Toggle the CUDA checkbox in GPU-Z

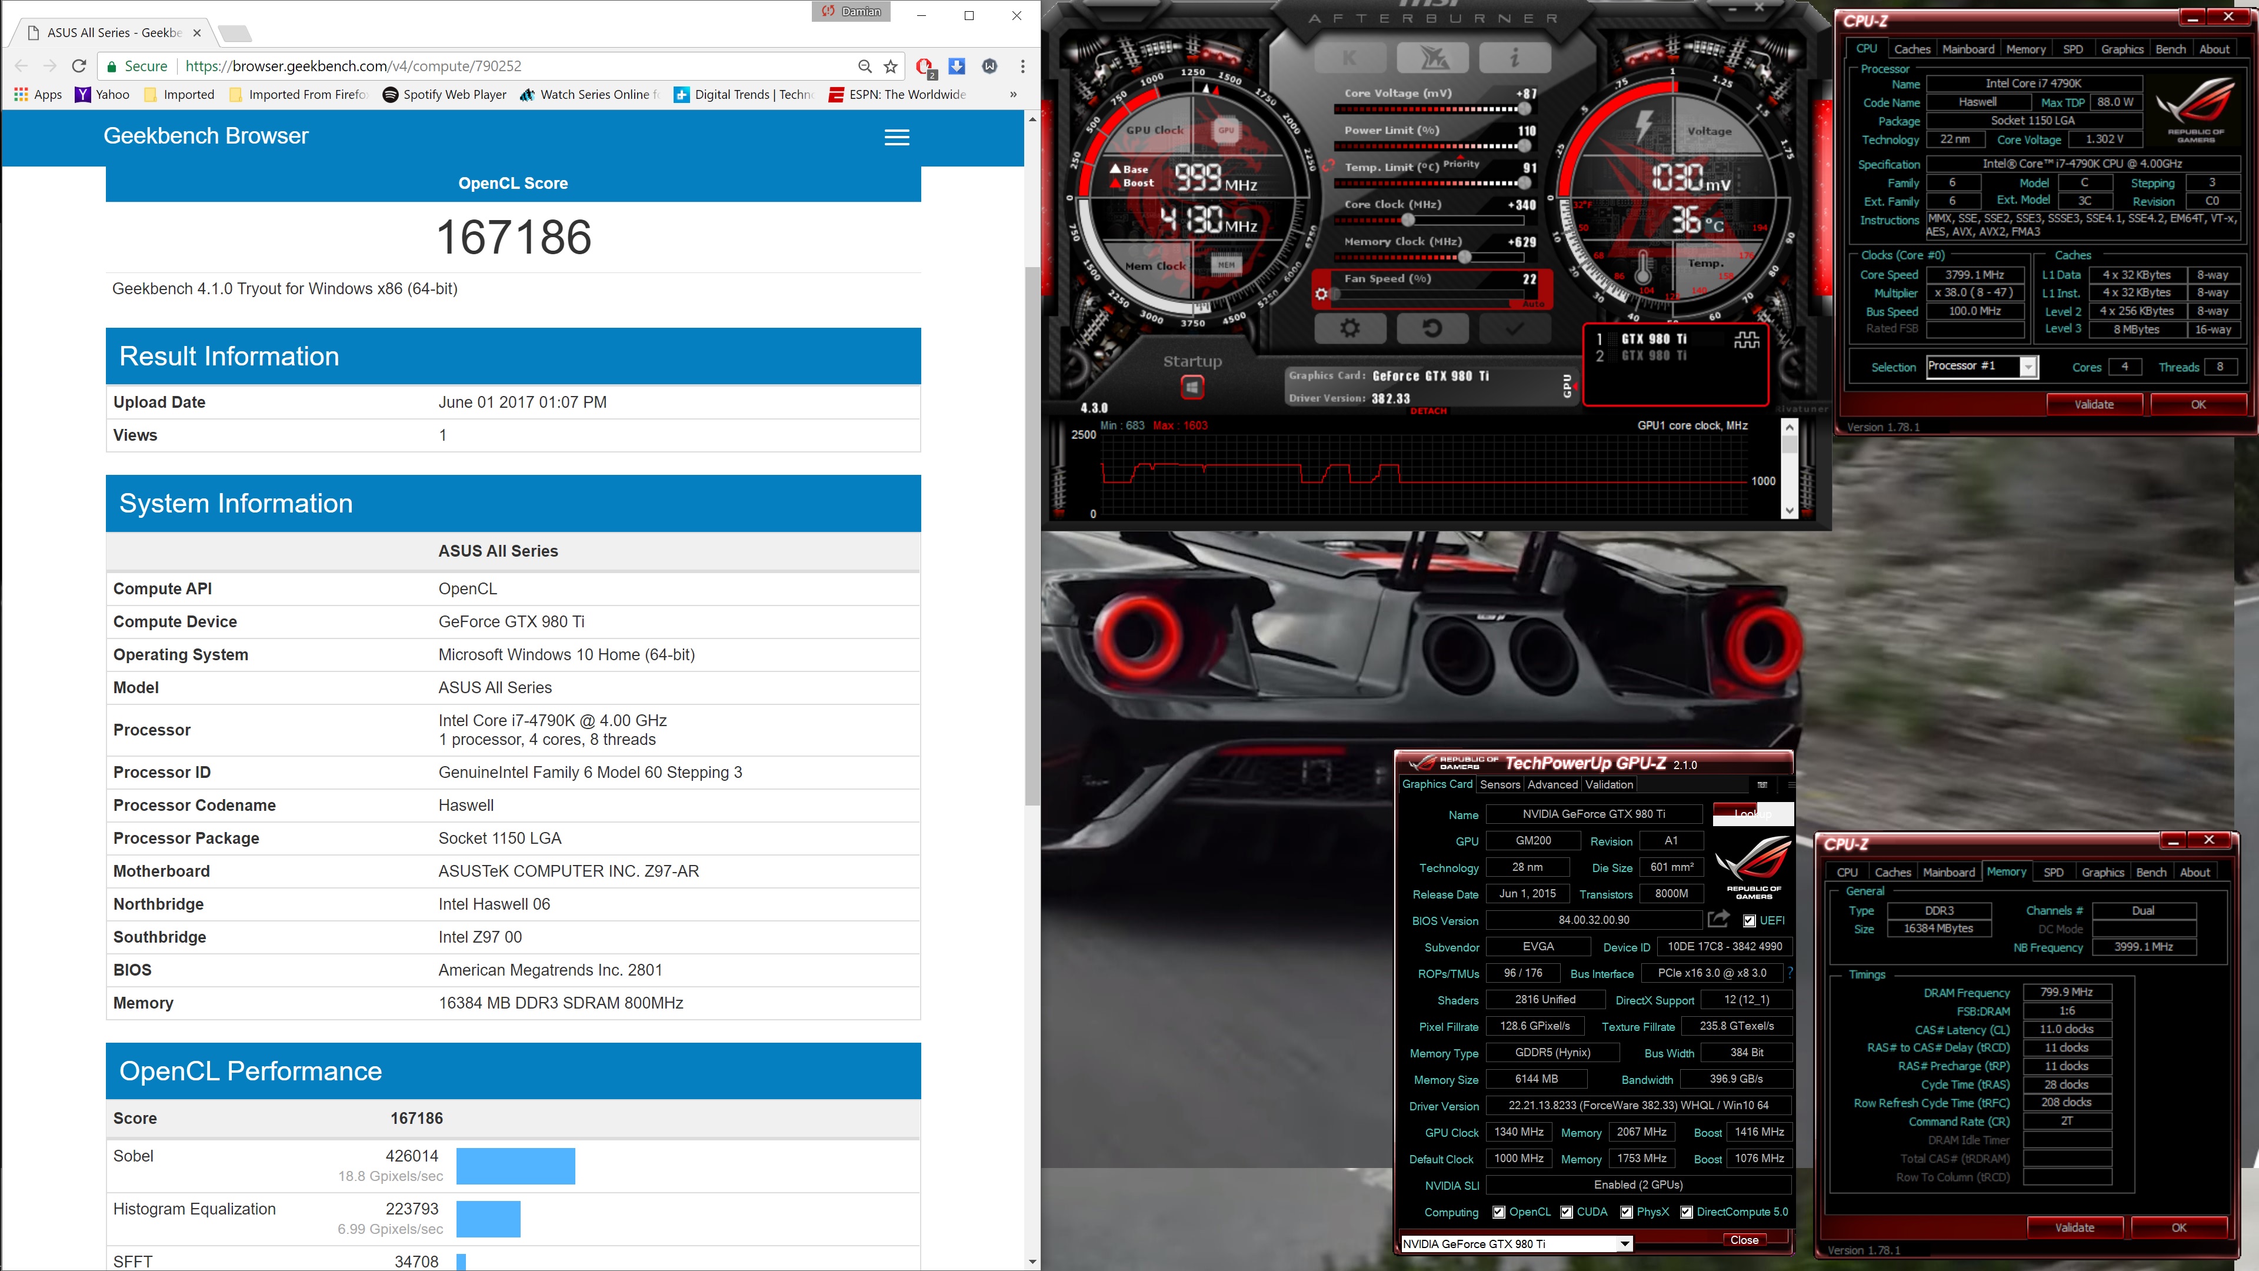(x=1566, y=1212)
